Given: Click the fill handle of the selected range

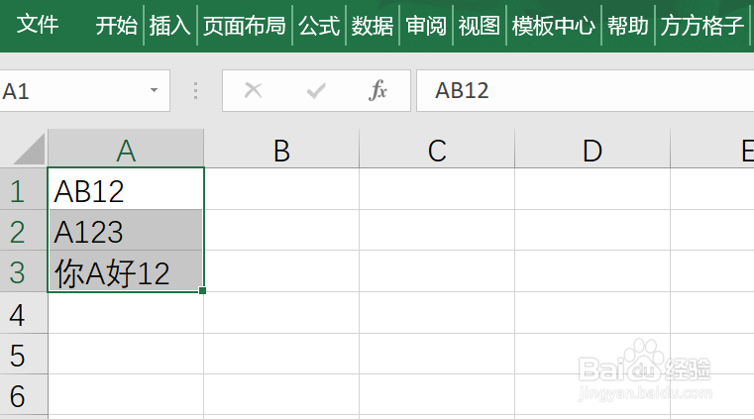Looking at the screenshot, I should coord(202,290).
